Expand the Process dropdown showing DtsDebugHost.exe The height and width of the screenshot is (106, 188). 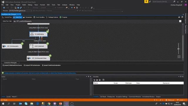point(31,11)
